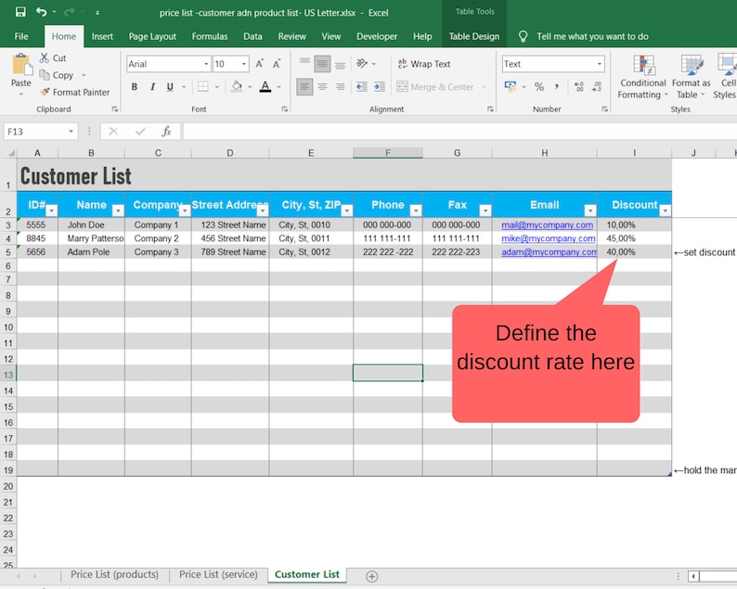Viewport: 737px width, 589px height.
Task: Open the Phone column filter dropdown
Action: click(x=416, y=211)
